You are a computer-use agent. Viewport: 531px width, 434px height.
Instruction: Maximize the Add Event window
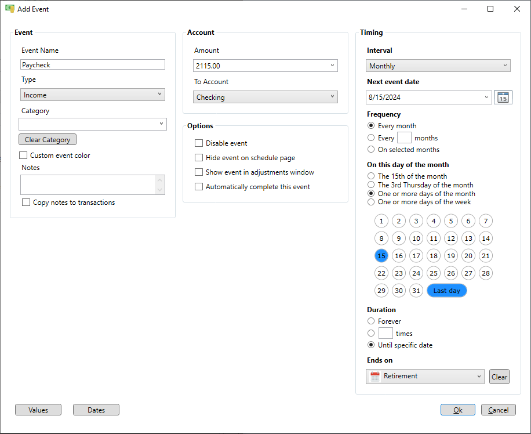tap(490, 9)
